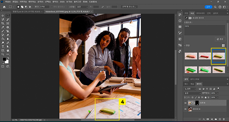Click the background color swatch

[x=7, y=61]
